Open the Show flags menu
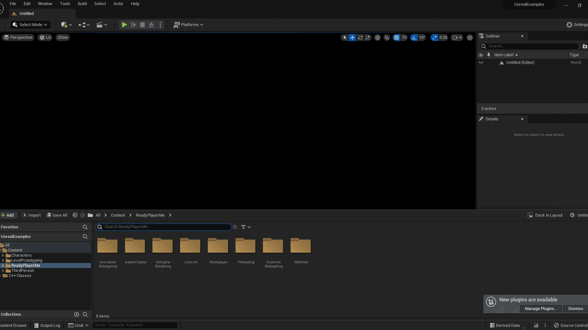The width and height of the screenshot is (588, 330). (x=63, y=37)
